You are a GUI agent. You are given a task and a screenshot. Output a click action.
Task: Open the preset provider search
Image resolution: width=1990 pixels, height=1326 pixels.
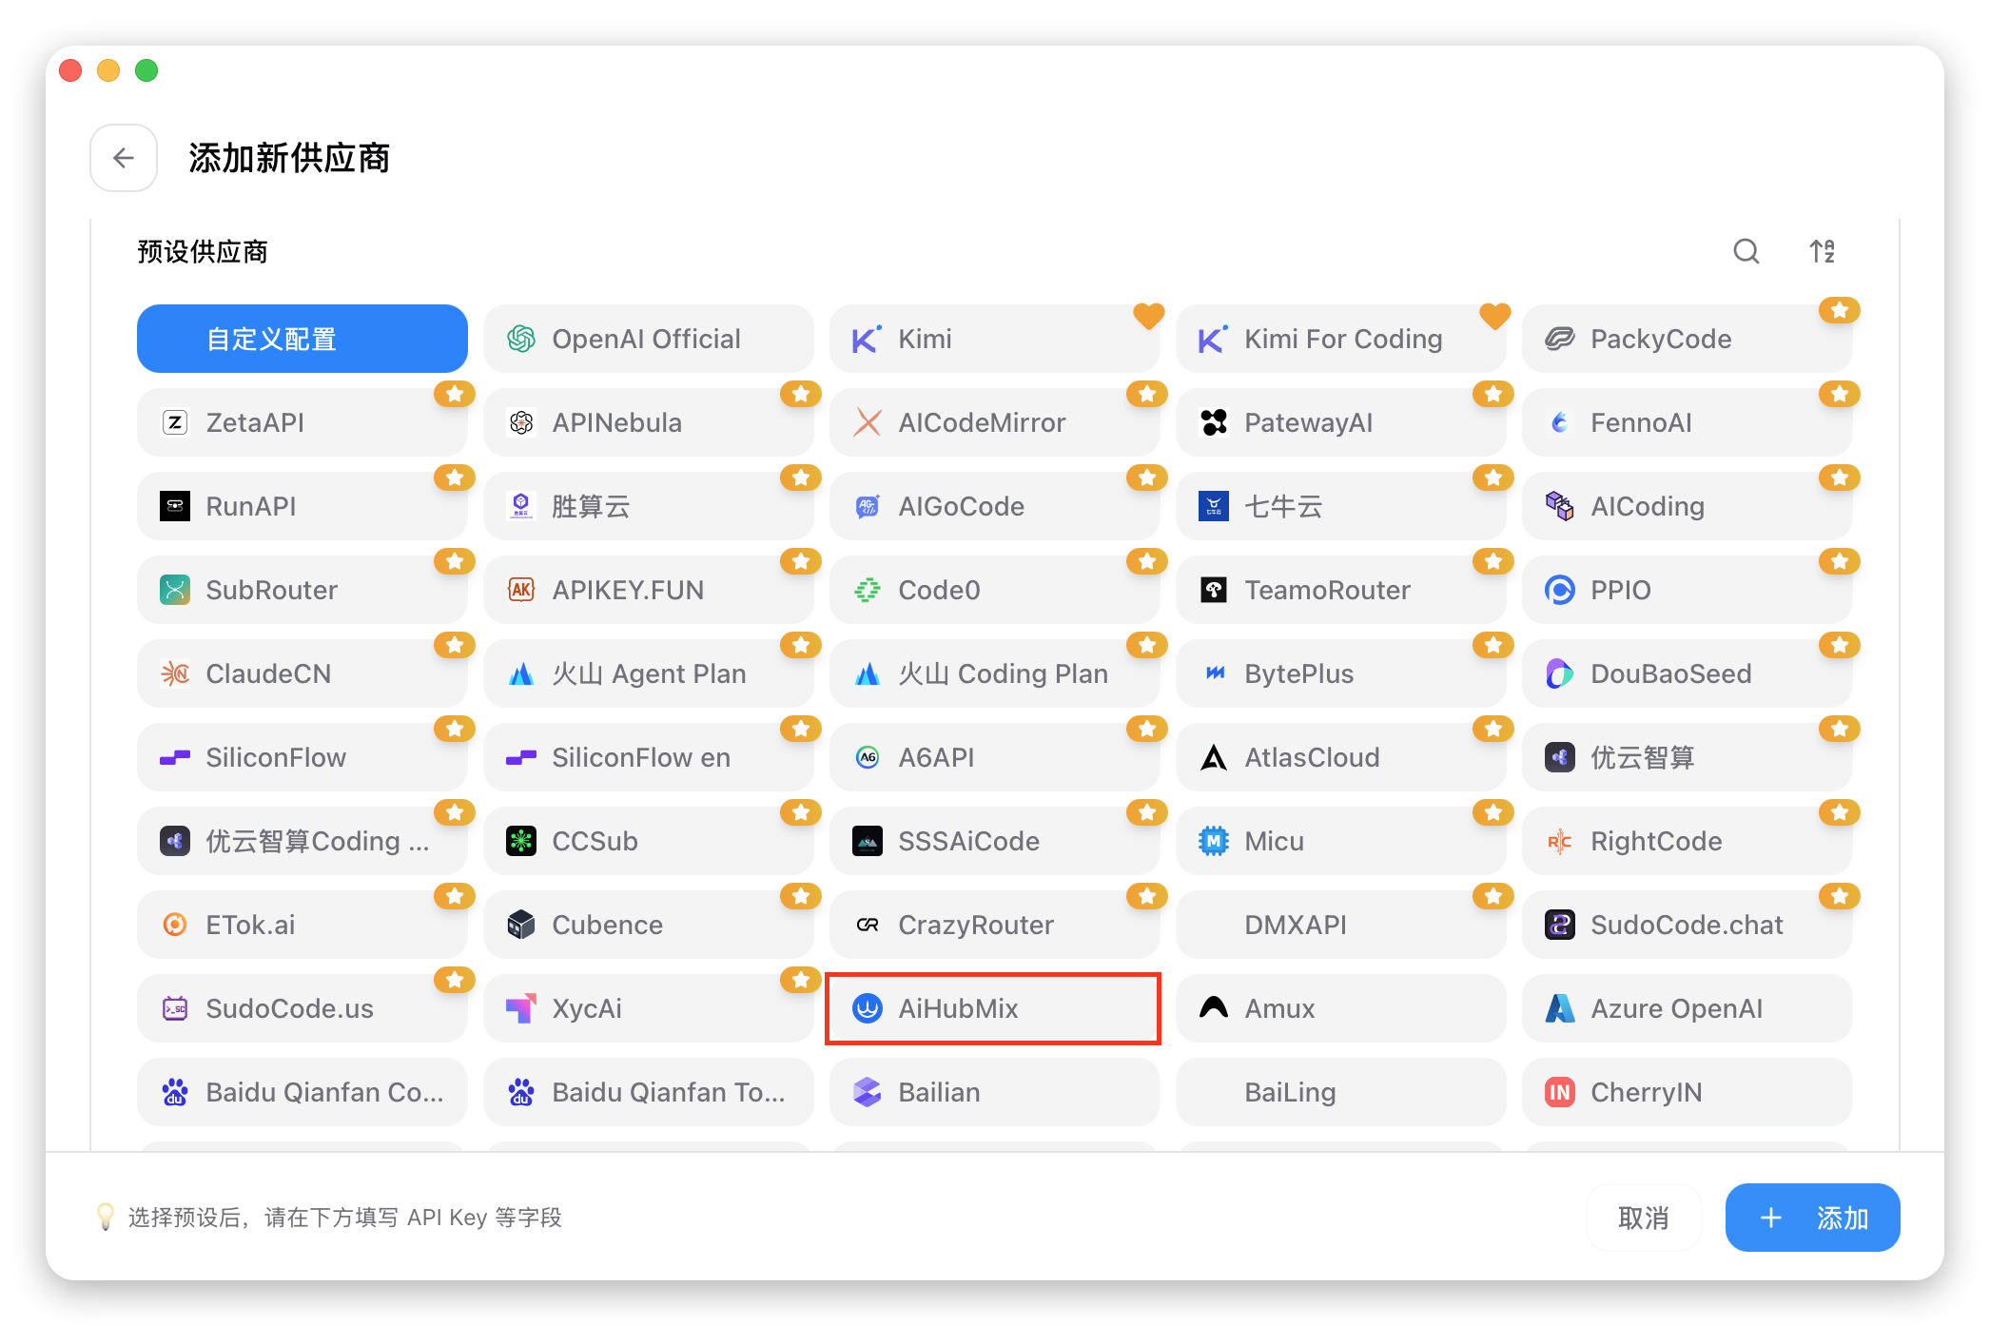tap(1746, 251)
